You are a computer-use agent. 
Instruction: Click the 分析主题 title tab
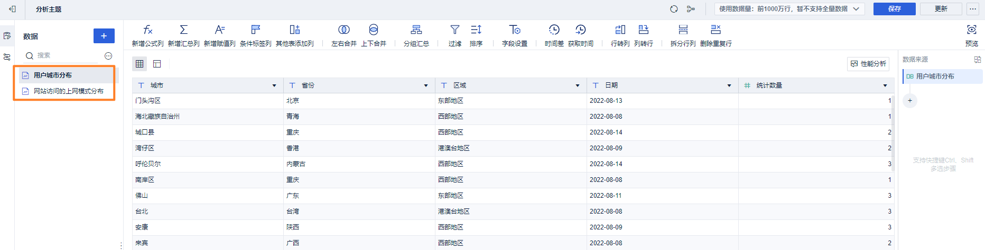click(49, 9)
